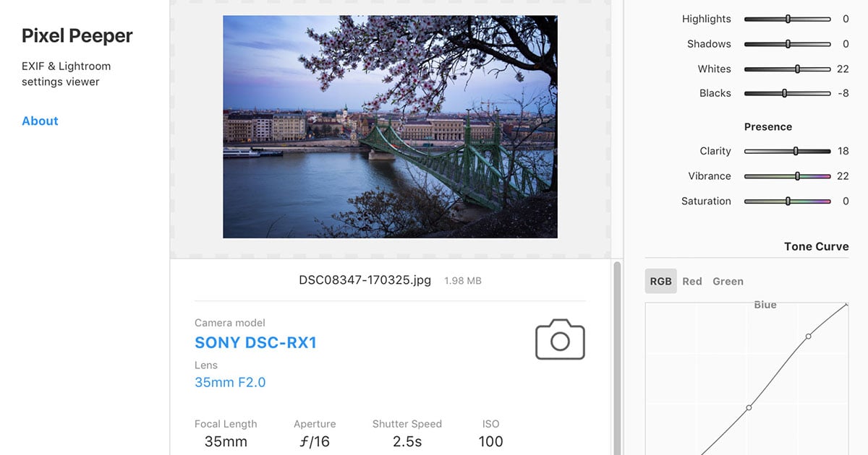Click the Pixel Peeper site title

[77, 35]
